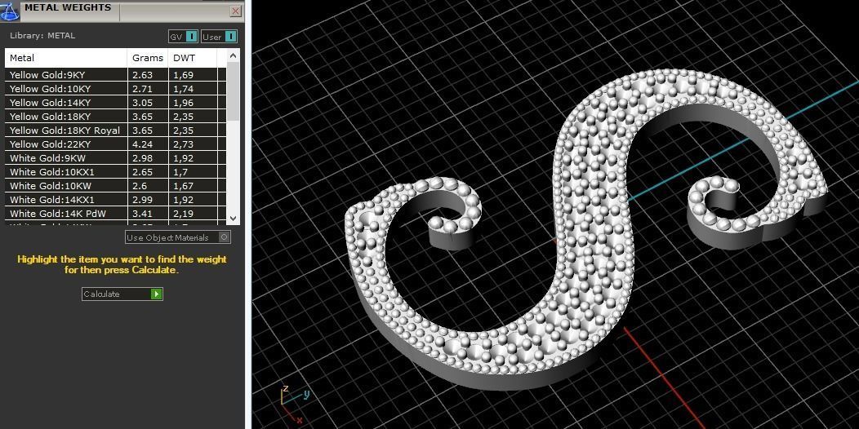Click the 3.41 grams value

point(142,214)
